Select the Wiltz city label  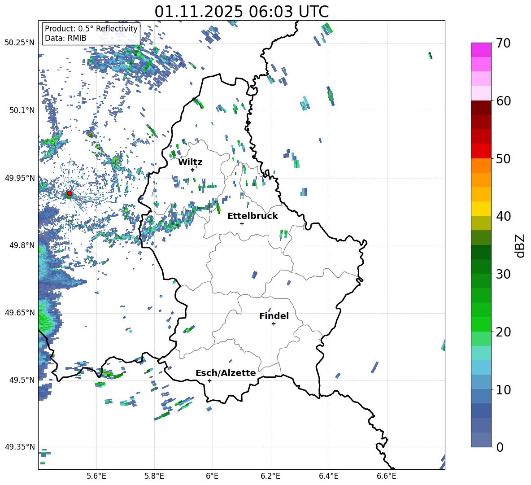(190, 162)
